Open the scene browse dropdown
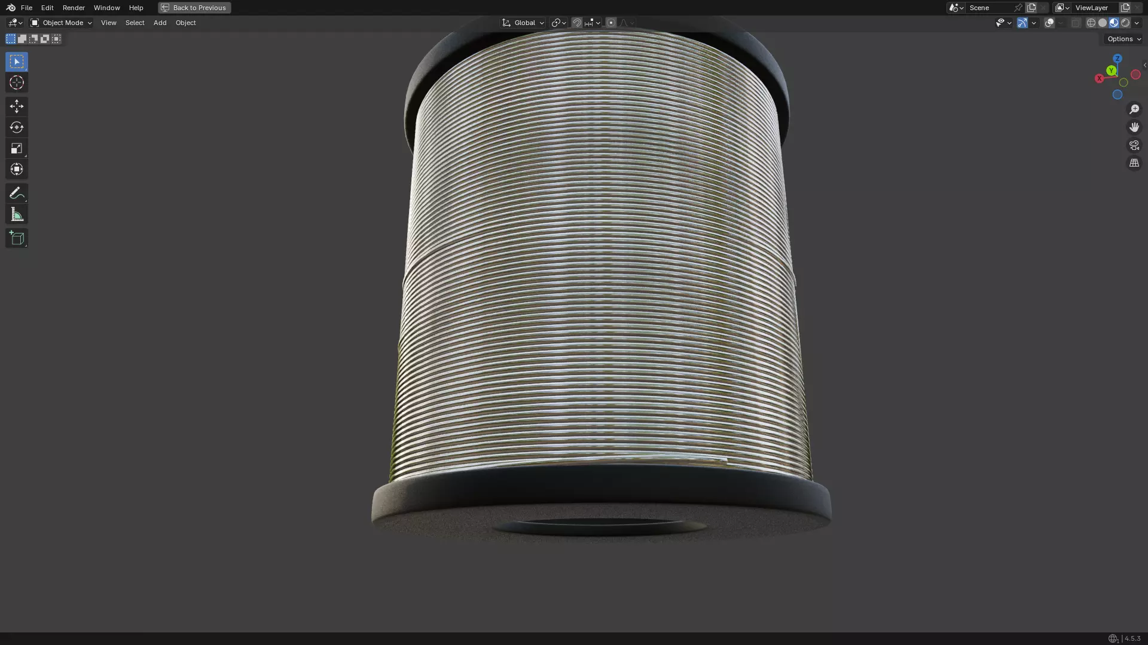Viewport: 1148px width, 645px height. [956, 8]
